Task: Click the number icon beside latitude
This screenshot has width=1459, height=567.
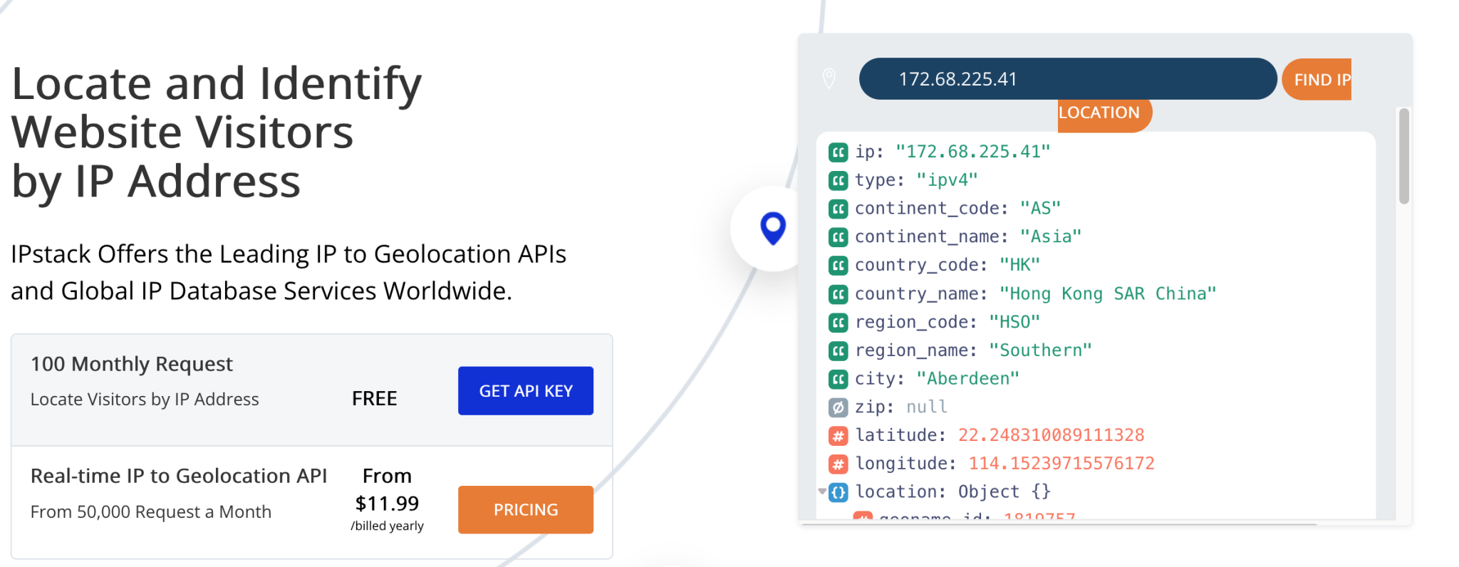Action: [838, 436]
